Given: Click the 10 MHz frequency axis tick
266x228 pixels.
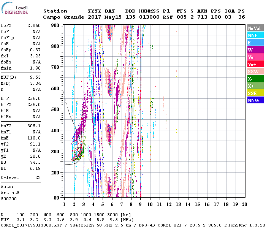Looking at the screenshot, I should [150, 204].
